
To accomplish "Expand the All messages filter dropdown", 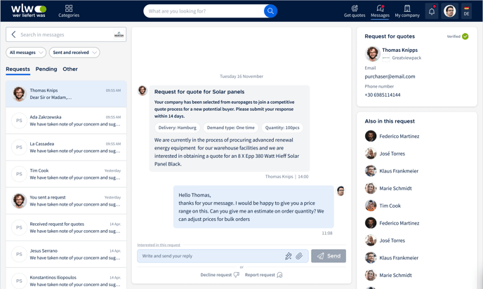I will coord(26,53).
